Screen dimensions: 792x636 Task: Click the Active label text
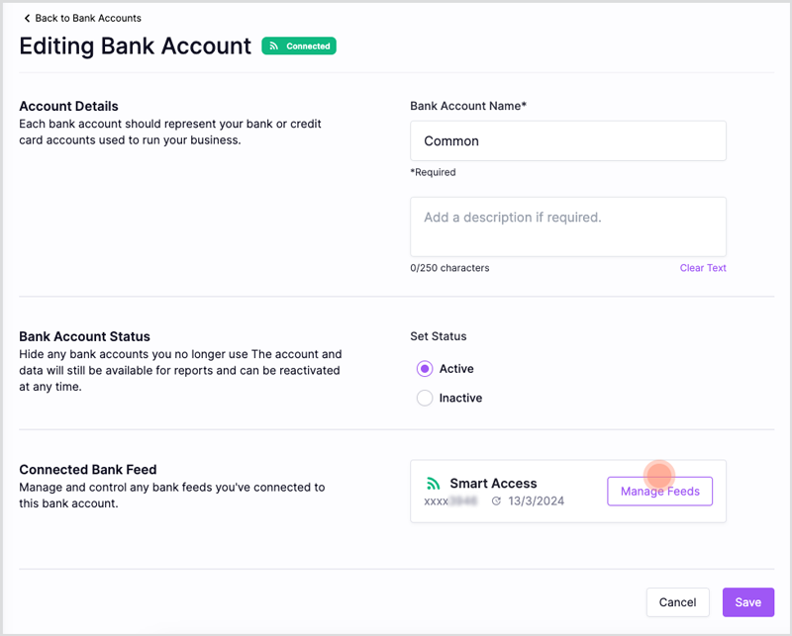456,369
